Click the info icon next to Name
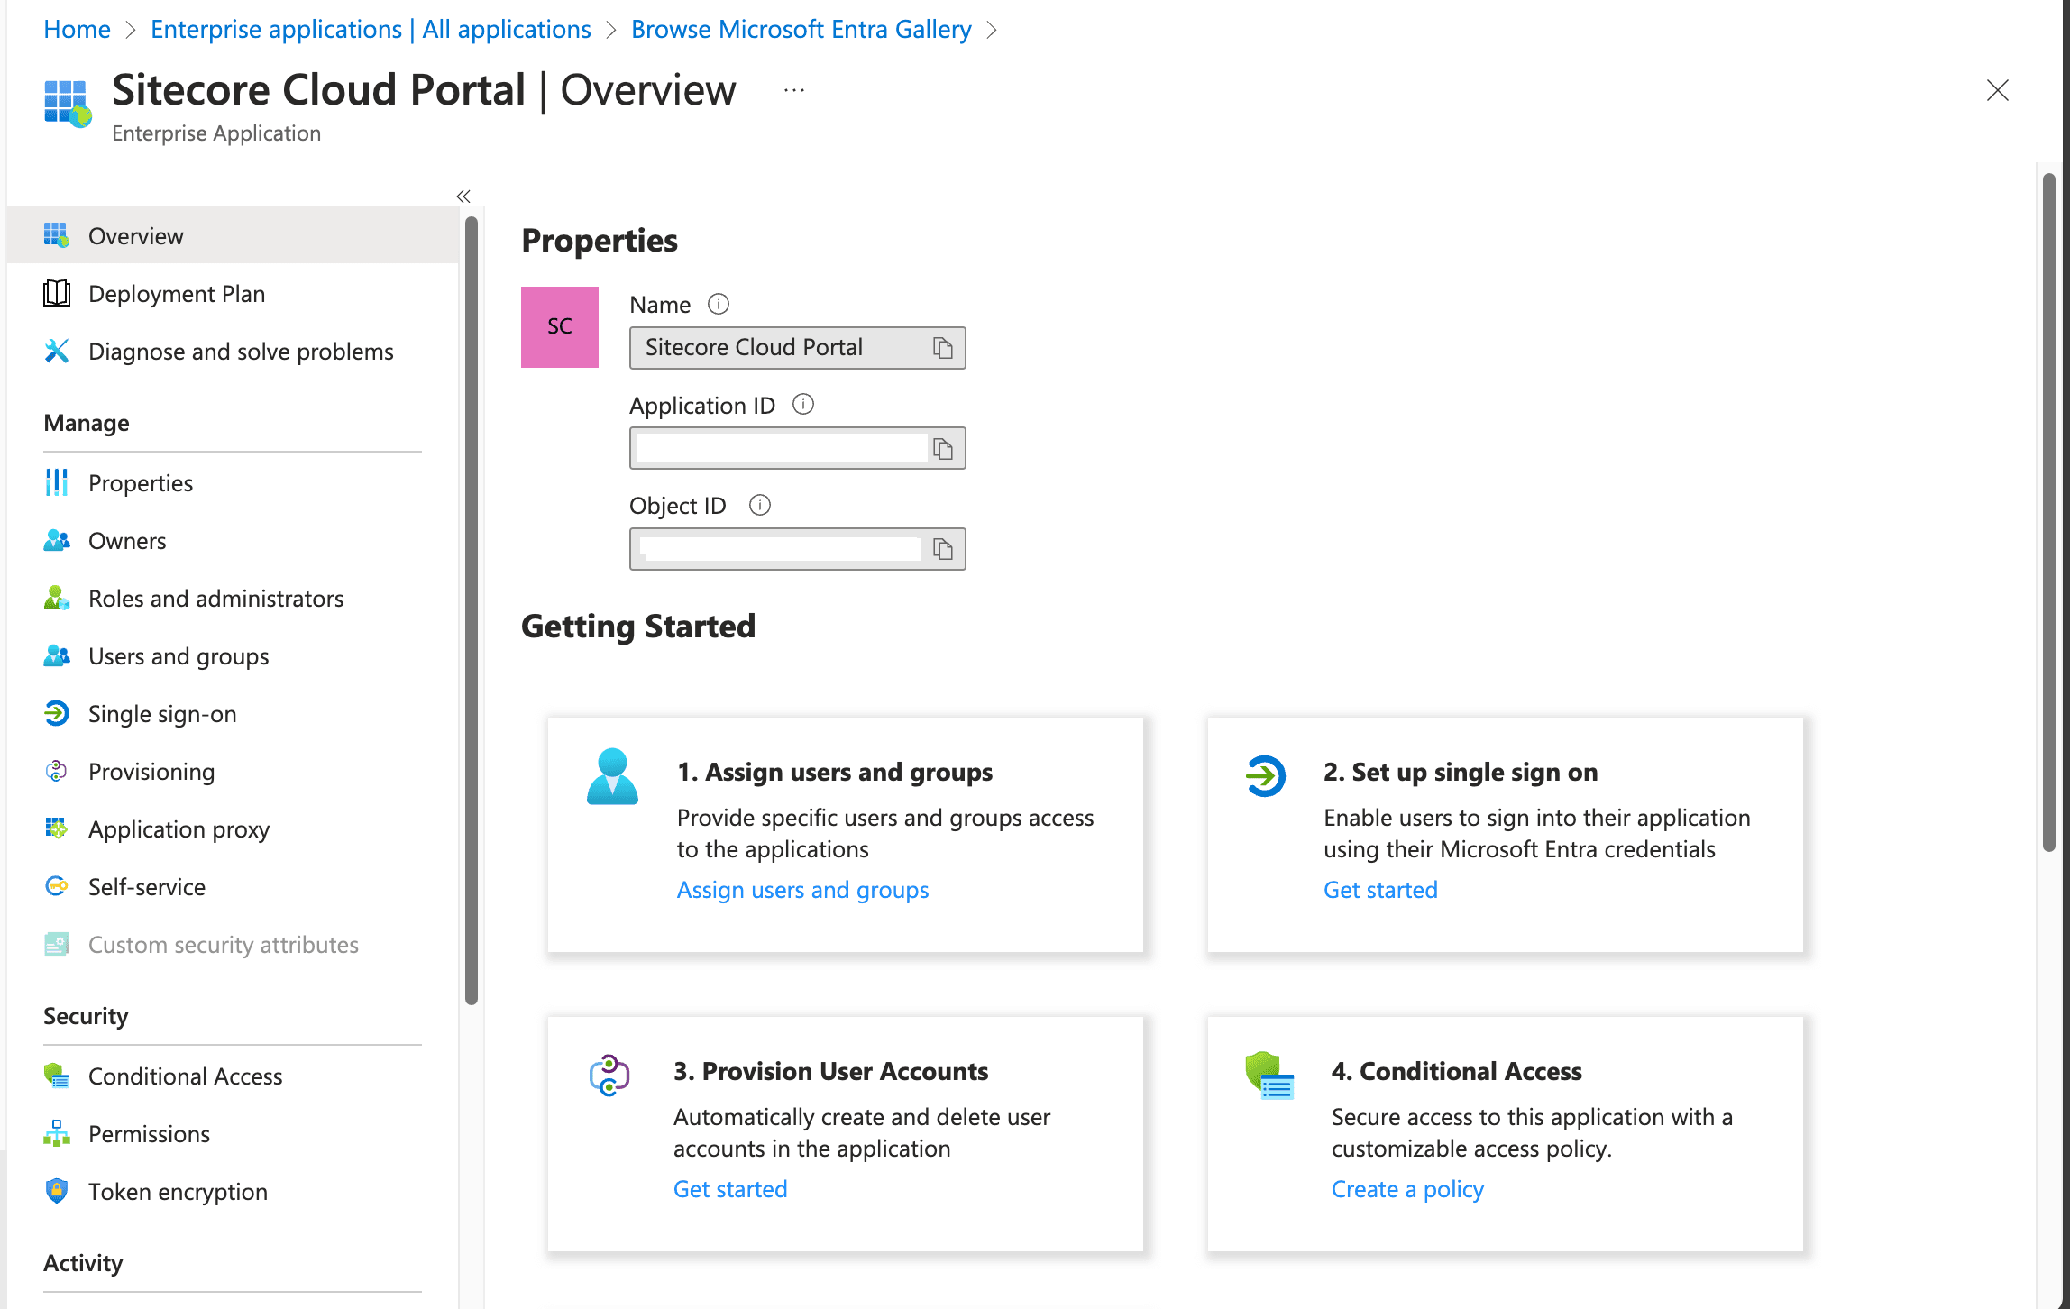2070x1309 pixels. click(x=719, y=305)
